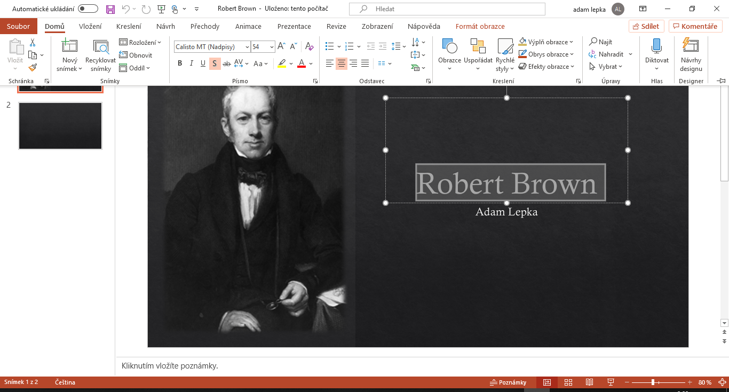This screenshot has width=729, height=392.
Task: Increase list indent level
Action: click(x=382, y=46)
